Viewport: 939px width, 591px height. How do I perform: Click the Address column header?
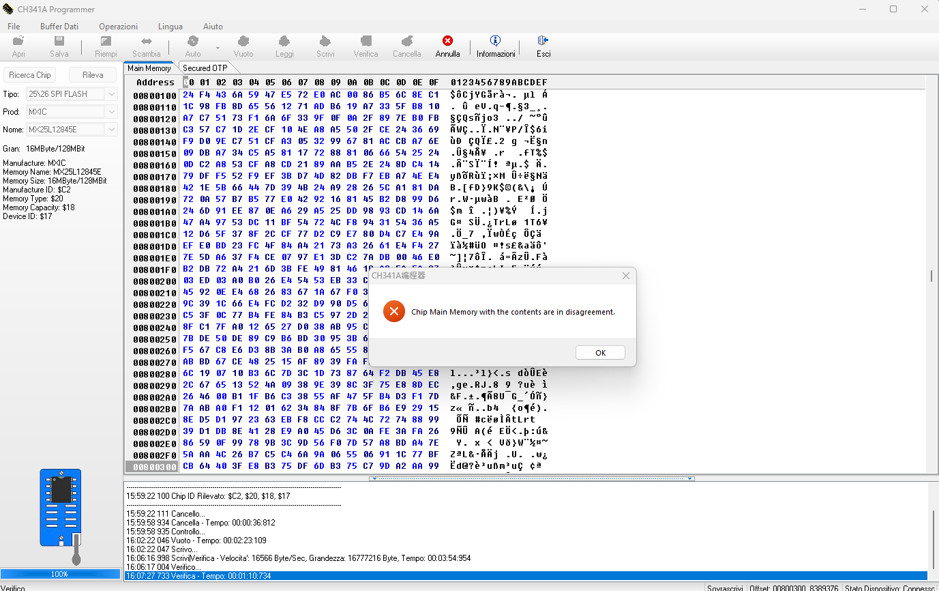pyautogui.click(x=155, y=83)
